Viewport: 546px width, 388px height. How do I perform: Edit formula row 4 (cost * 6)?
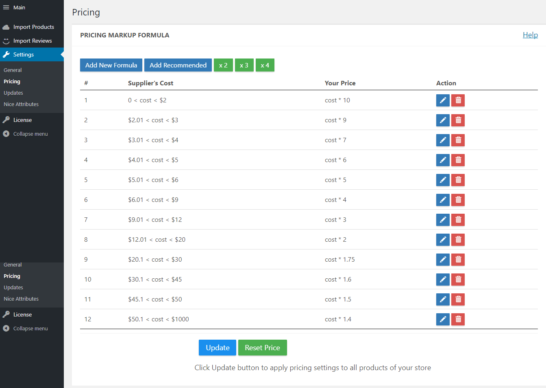coord(443,160)
